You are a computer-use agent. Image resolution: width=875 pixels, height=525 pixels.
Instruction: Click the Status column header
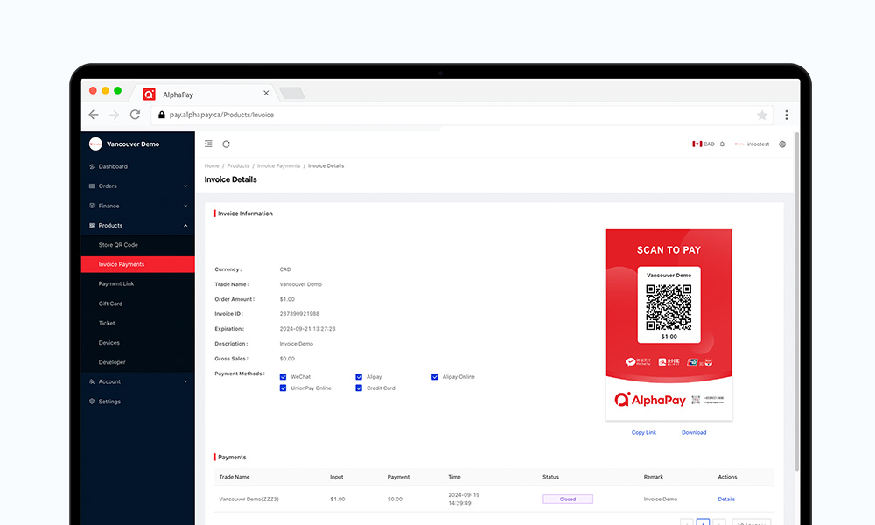[x=550, y=477]
